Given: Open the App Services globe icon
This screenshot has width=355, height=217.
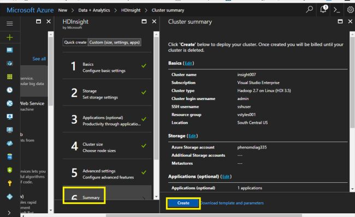Looking at the screenshot, I should [9, 103].
